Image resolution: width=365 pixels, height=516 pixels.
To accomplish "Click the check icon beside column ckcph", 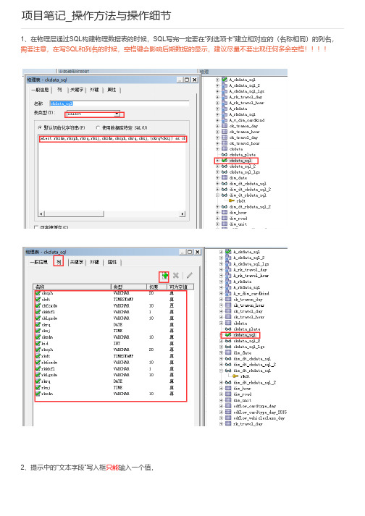I will pos(38,293).
